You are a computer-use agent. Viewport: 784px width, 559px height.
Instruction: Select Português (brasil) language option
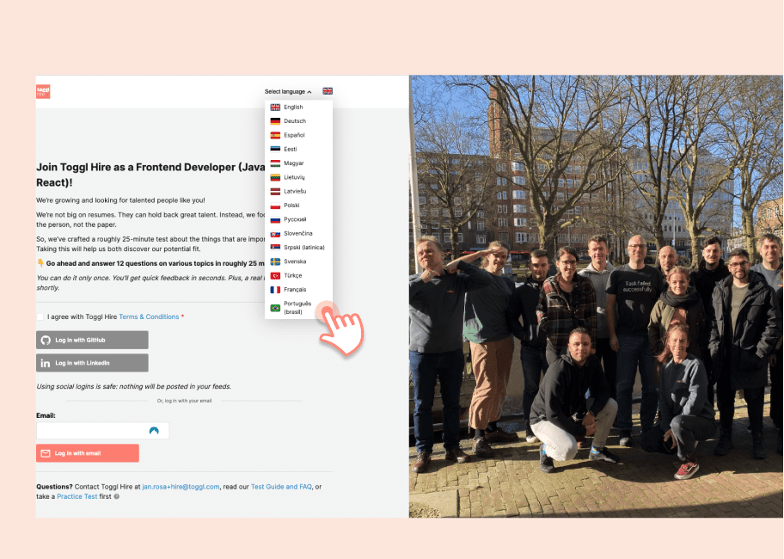point(298,308)
